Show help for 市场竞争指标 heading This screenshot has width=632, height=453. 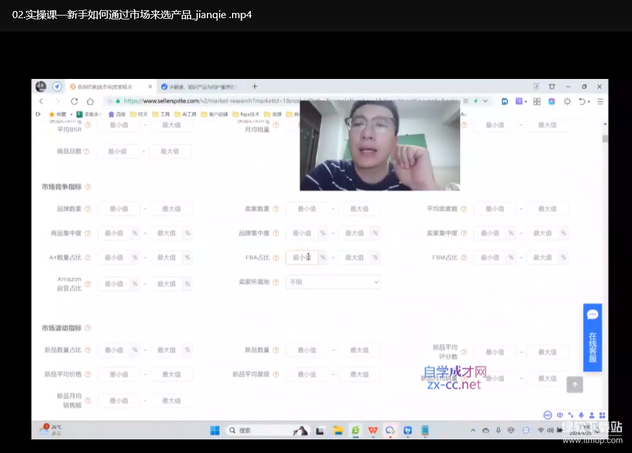tap(88, 186)
